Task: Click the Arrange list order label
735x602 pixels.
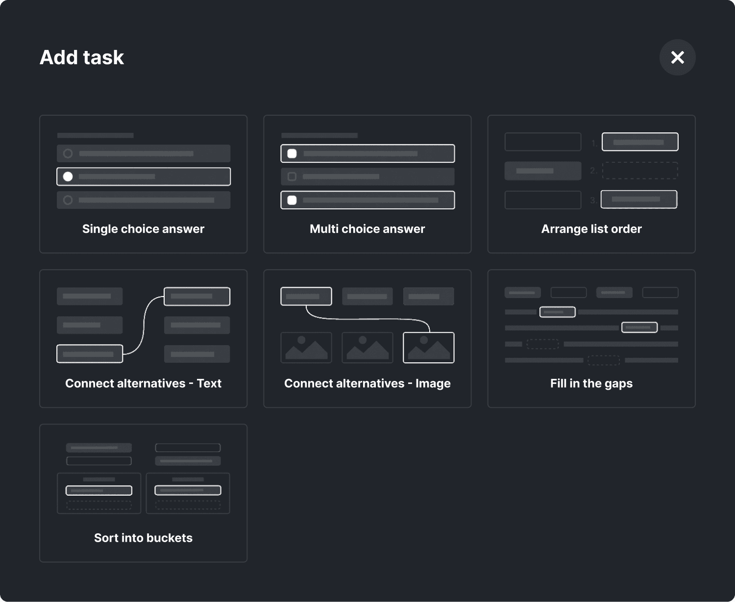Action: (x=591, y=229)
